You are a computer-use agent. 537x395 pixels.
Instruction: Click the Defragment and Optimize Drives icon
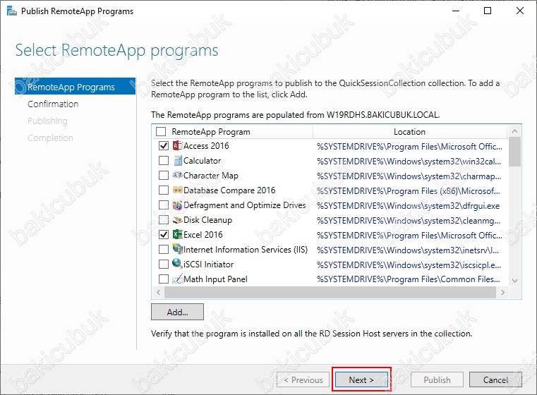tap(177, 205)
